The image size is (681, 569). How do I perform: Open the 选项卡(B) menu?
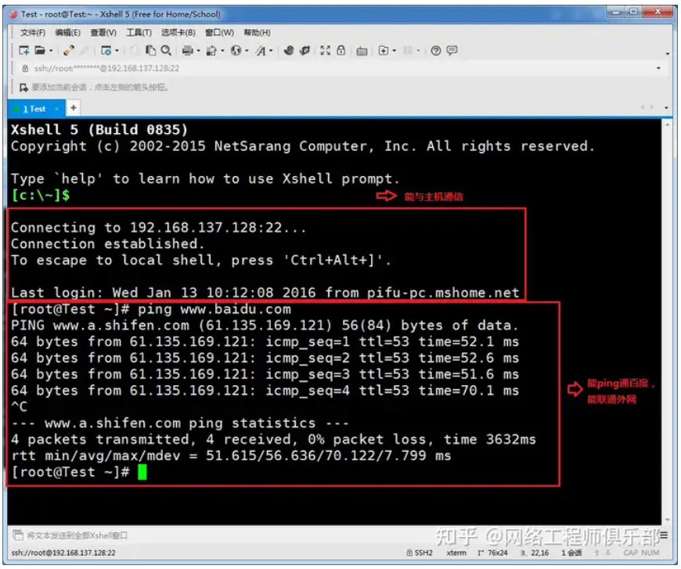pyautogui.click(x=178, y=33)
